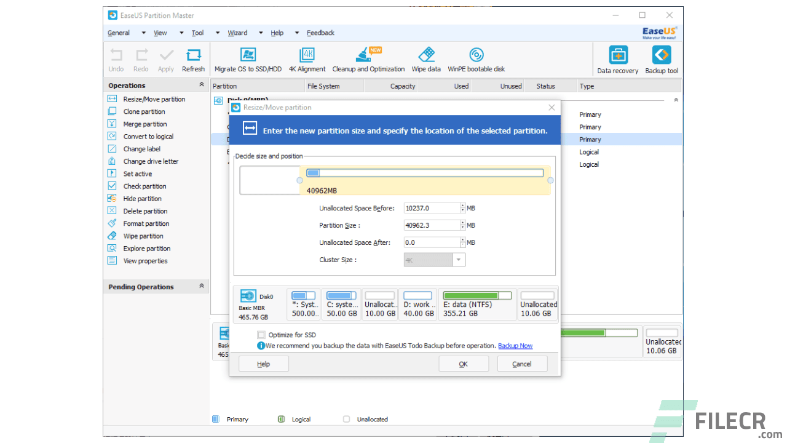Select the Disk0 Basic MBR icon in dialog
Image resolution: width=787 pixels, height=443 pixels.
tap(248, 296)
